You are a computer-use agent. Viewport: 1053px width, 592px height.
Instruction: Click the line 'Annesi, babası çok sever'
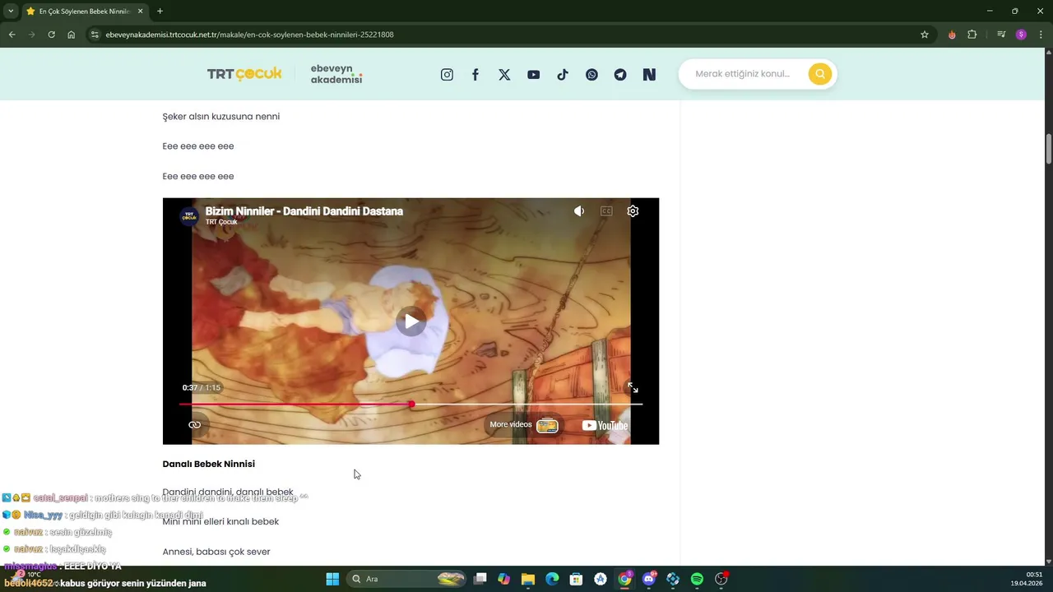pos(216,552)
